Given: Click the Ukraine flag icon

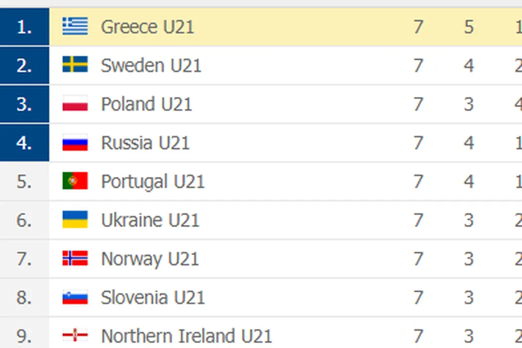Looking at the screenshot, I should tap(75, 220).
